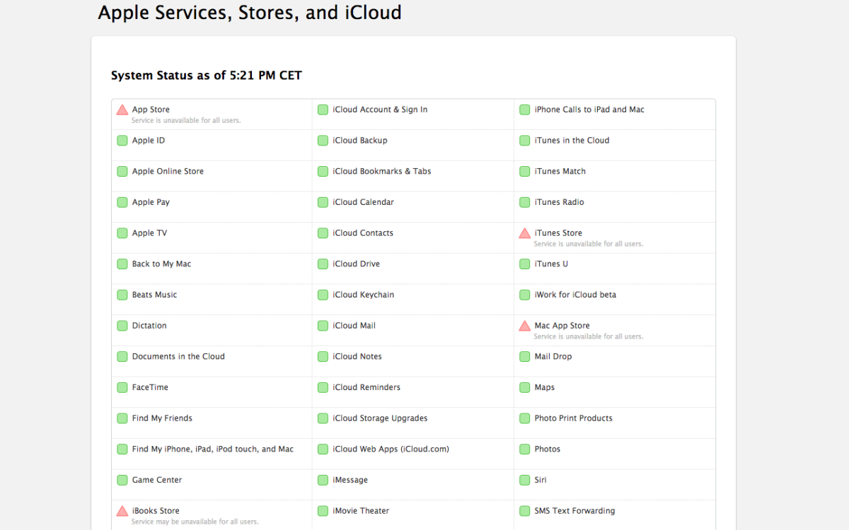Click the green status icon for Siri
This screenshot has height=530, width=849.
pyautogui.click(x=524, y=480)
